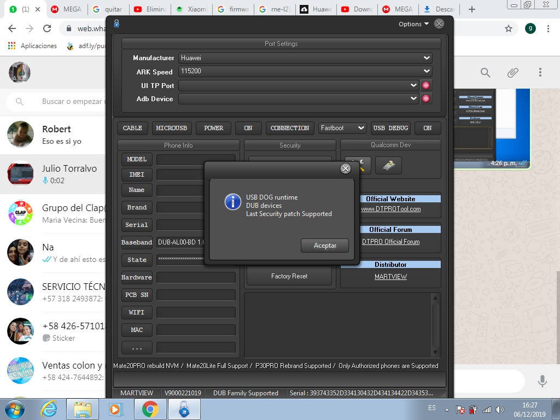
Task: Click the Qualcomm Dev chip icon
Action: click(389, 165)
